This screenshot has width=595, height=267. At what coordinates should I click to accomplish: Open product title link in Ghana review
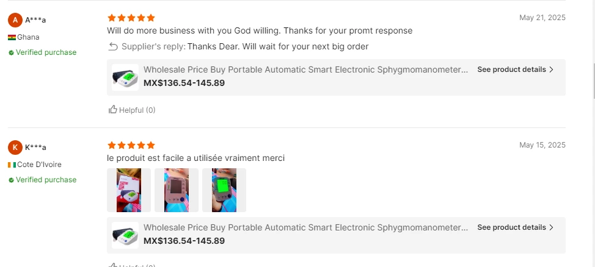click(305, 69)
